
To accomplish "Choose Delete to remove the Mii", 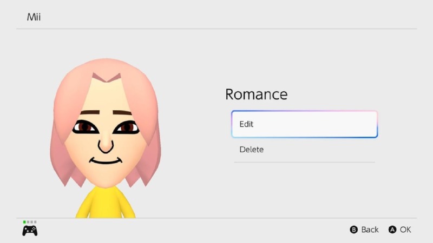I will point(304,150).
